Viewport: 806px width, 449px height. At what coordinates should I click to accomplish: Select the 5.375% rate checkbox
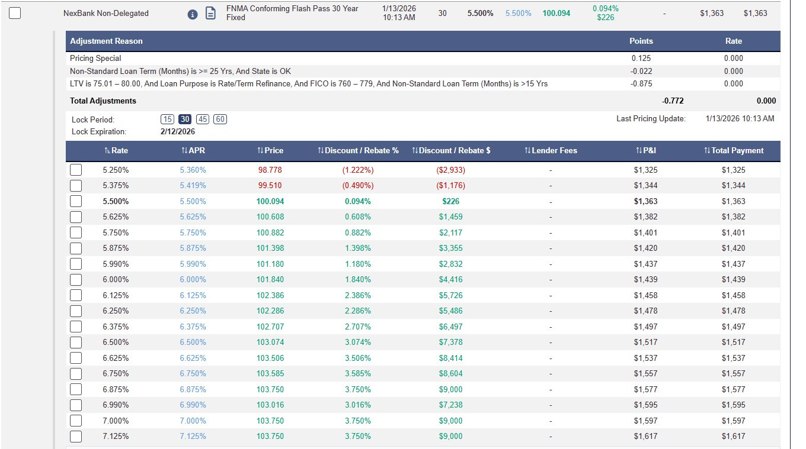(76, 185)
